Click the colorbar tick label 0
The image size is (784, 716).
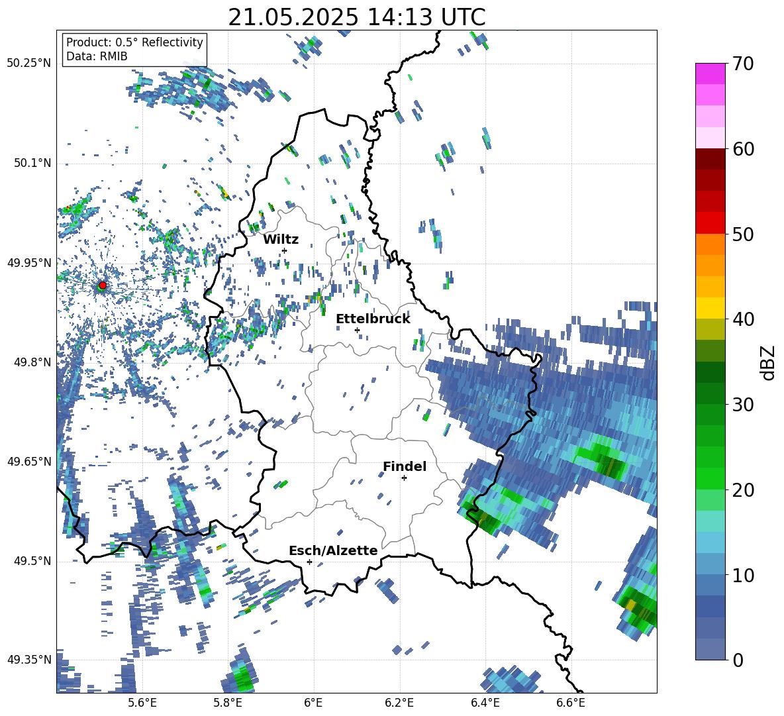tap(738, 660)
